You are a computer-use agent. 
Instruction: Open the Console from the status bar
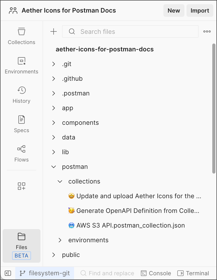tap(156, 273)
